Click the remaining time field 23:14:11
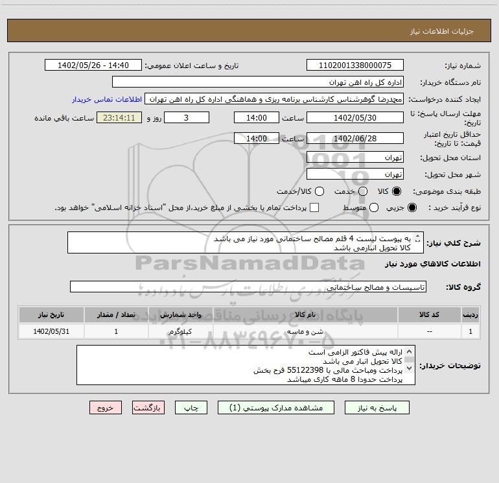This screenshot has width=499, height=483. 119,117
